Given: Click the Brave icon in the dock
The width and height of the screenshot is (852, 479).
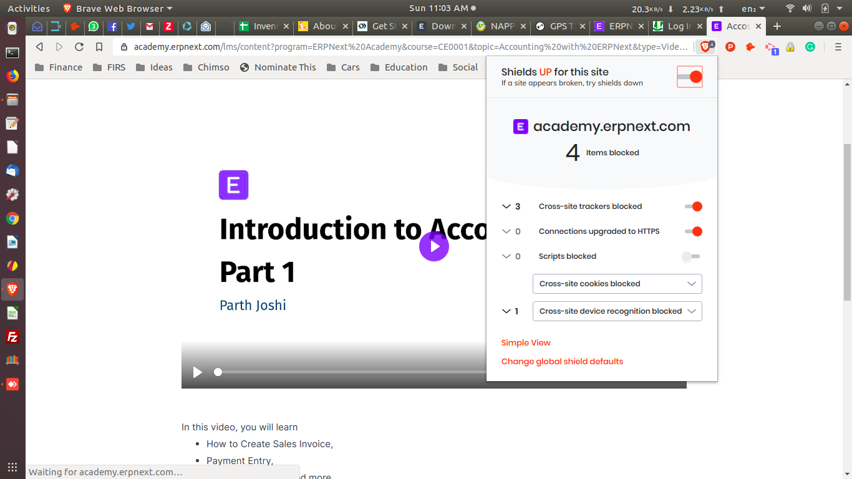Looking at the screenshot, I should (12, 289).
